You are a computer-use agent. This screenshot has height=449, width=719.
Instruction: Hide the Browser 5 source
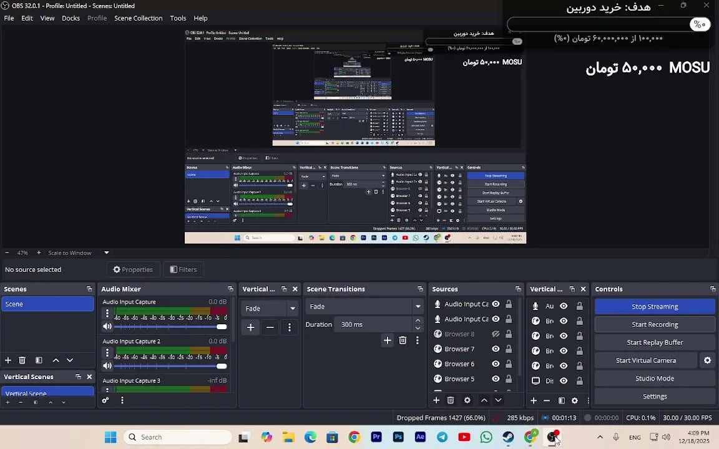point(496,379)
